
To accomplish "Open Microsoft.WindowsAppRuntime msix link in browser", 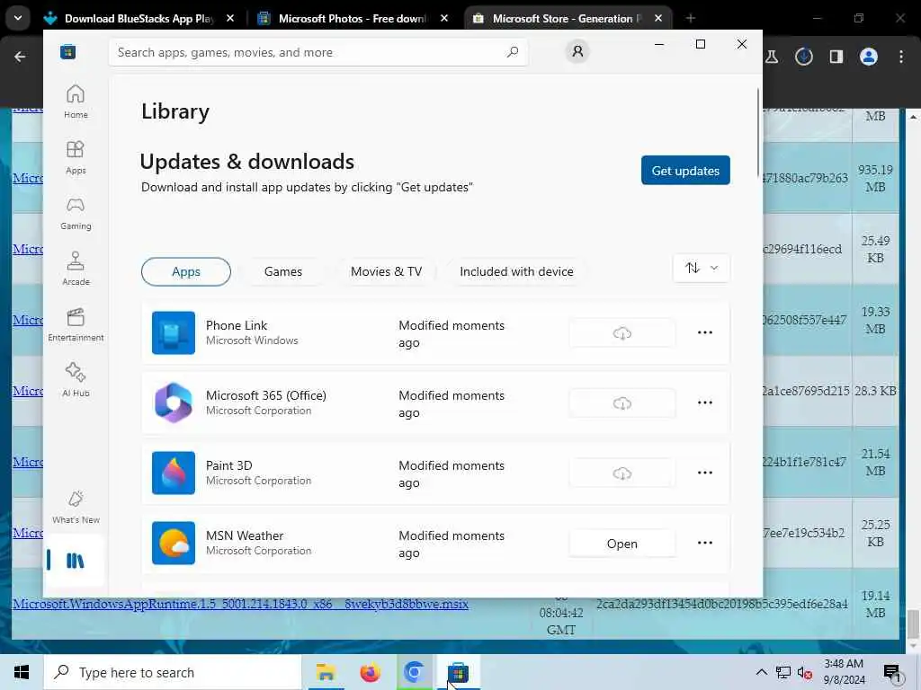I will pyautogui.click(x=241, y=604).
